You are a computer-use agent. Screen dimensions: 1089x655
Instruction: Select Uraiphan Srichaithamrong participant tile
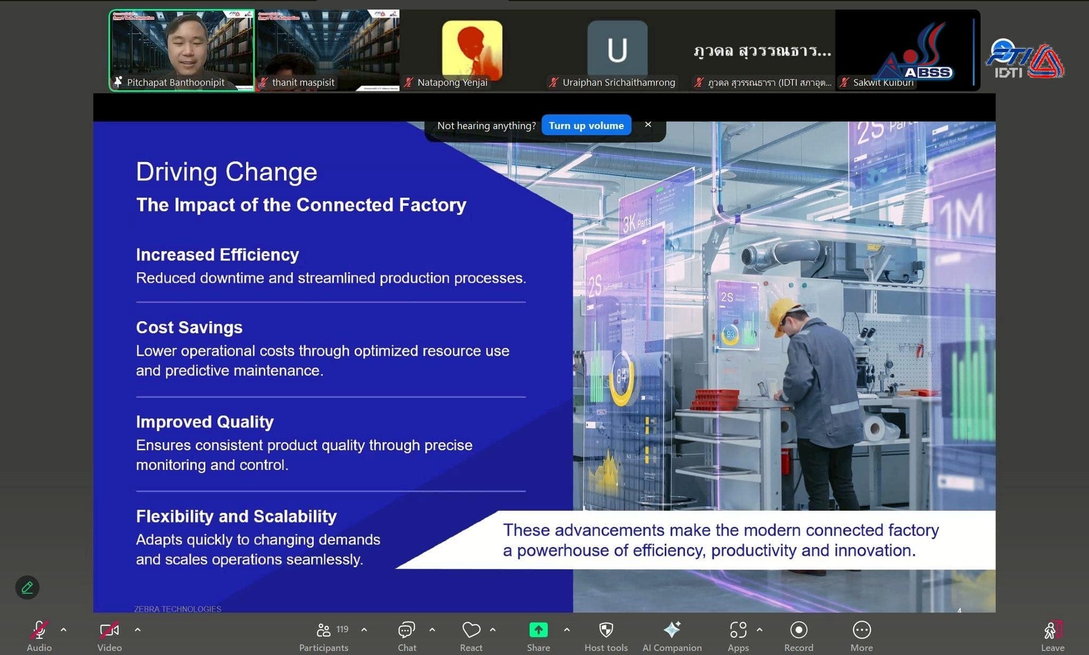(617, 51)
